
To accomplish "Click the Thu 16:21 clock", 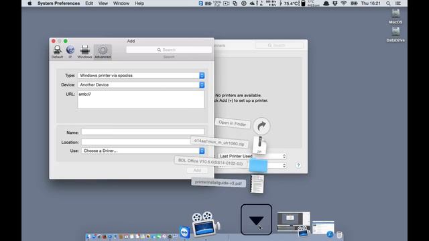I will pos(371,3).
